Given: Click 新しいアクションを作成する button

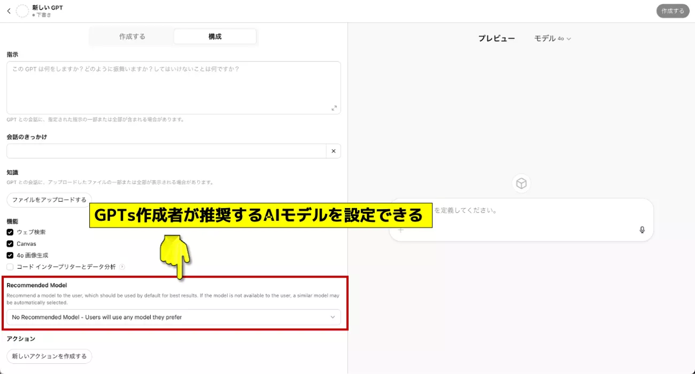Looking at the screenshot, I should point(49,356).
